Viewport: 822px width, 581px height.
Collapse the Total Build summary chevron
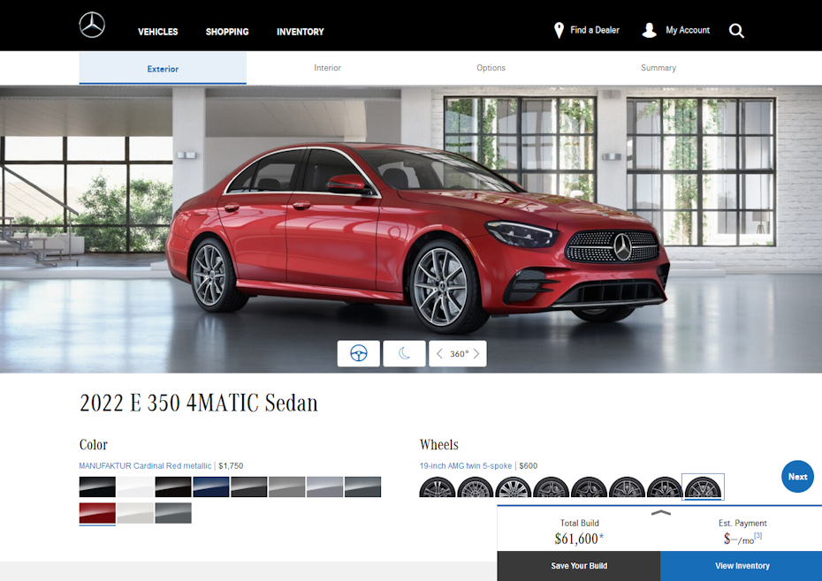click(x=661, y=513)
